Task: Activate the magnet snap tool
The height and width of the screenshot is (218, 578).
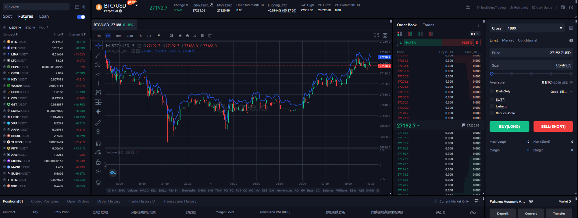Action: pyautogui.click(x=98, y=143)
